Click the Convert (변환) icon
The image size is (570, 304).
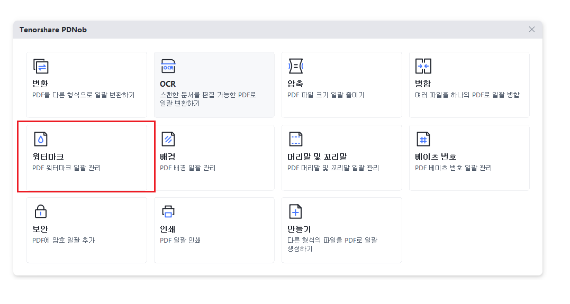click(41, 66)
